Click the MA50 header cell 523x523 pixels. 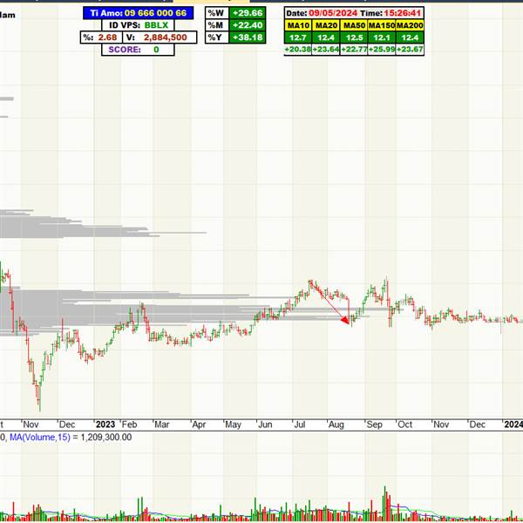coord(354,25)
